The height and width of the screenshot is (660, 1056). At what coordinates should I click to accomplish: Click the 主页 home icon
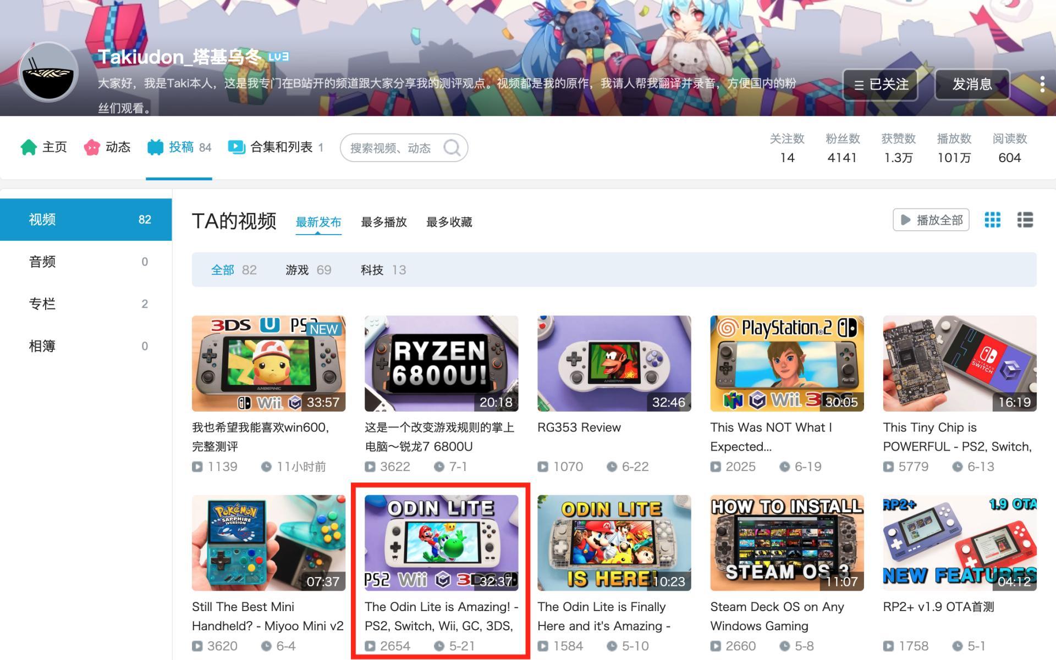click(29, 147)
